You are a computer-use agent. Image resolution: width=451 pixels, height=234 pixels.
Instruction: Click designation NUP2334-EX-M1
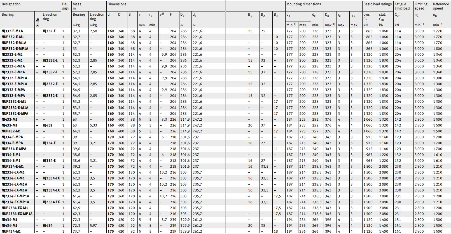(15, 208)
